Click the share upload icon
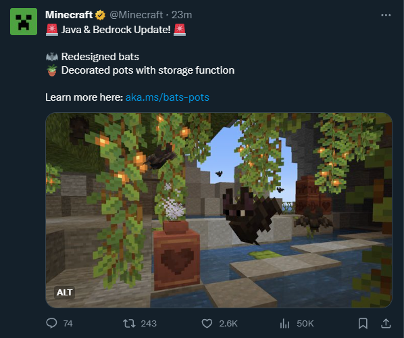Viewport: 404px width, 338px height. [386, 323]
